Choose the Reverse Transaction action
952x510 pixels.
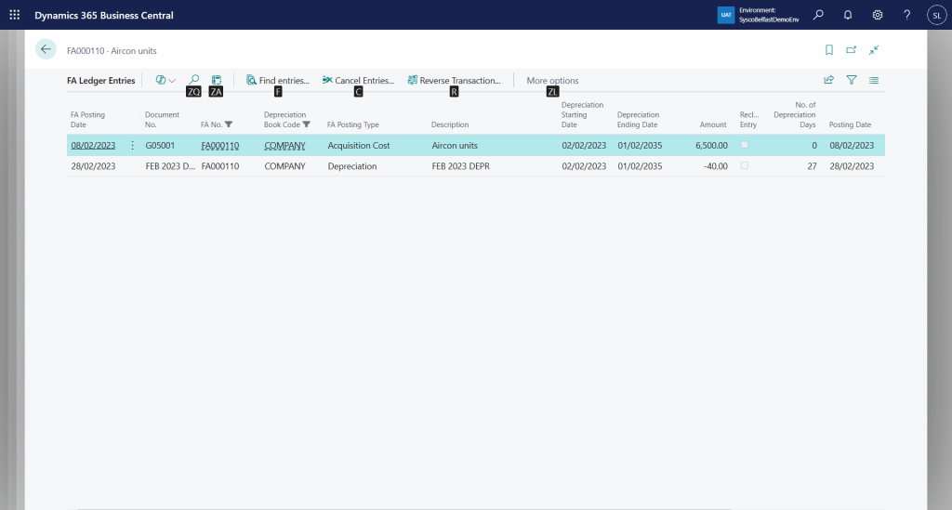click(454, 81)
